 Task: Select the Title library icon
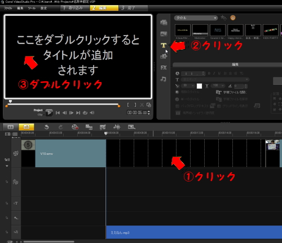point(164,45)
